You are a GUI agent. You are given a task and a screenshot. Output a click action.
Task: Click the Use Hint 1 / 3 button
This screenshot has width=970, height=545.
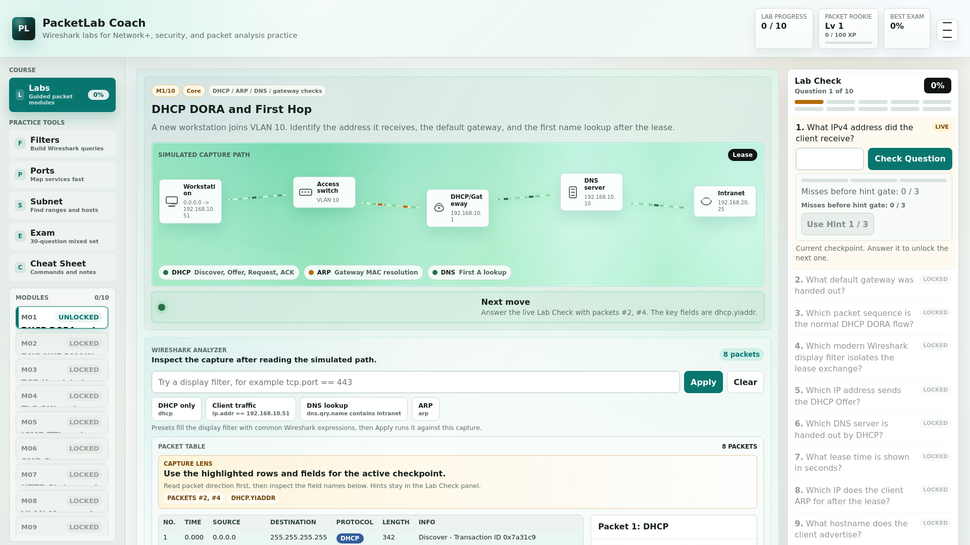(x=837, y=224)
